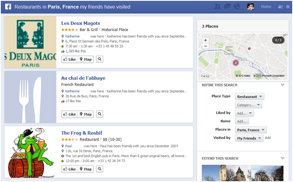This screenshot has height=182, width=293.
Task: Open the profile picture thumbnail in header
Action: (250, 7)
